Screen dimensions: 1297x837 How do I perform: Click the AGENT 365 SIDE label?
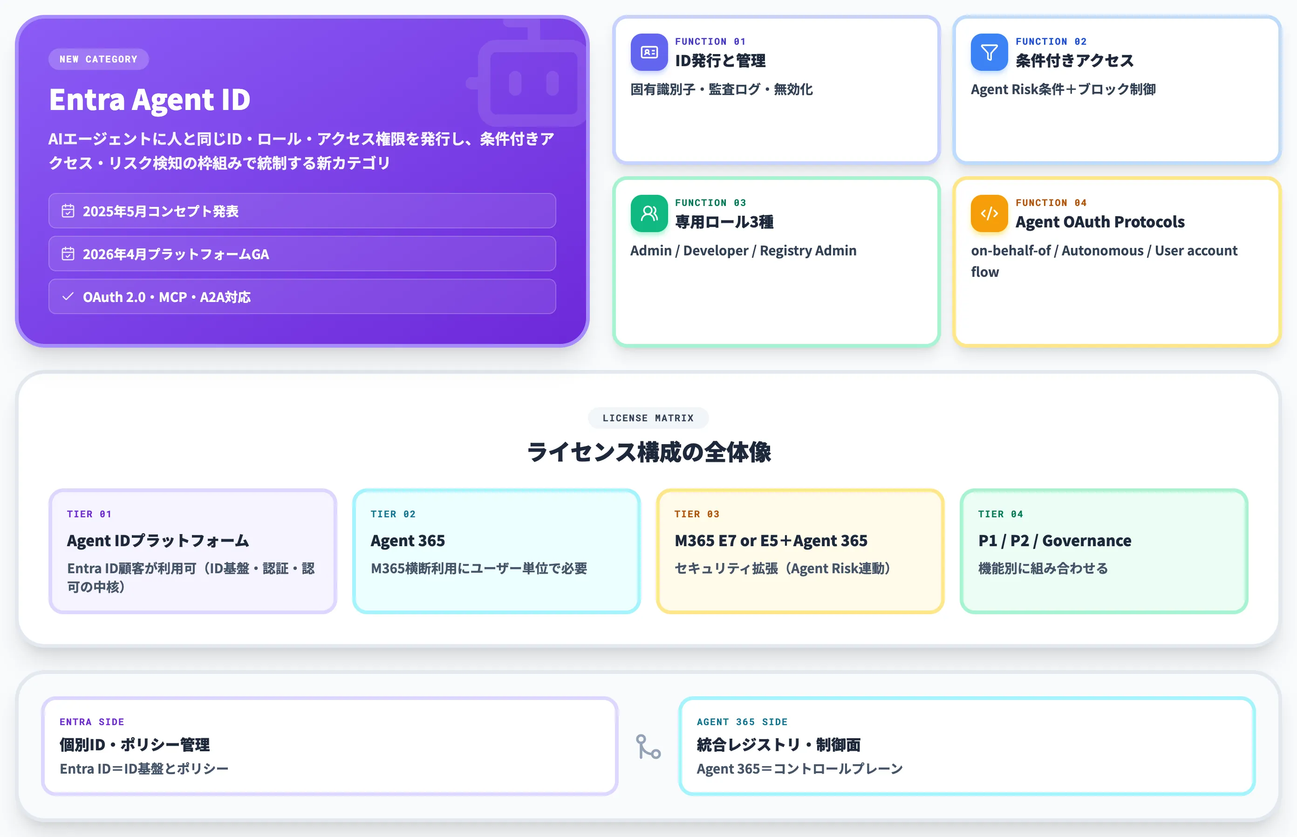(742, 722)
